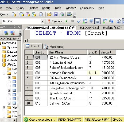This screenshot has width=124, height=122.
Task: Open the View menu
Action: pos(9,8)
